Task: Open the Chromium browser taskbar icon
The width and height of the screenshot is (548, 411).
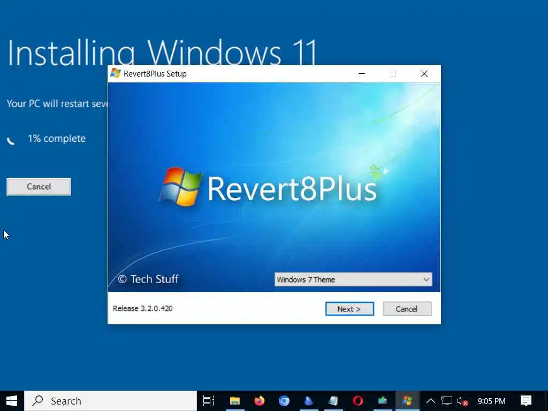Action: click(x=284, y=401)
